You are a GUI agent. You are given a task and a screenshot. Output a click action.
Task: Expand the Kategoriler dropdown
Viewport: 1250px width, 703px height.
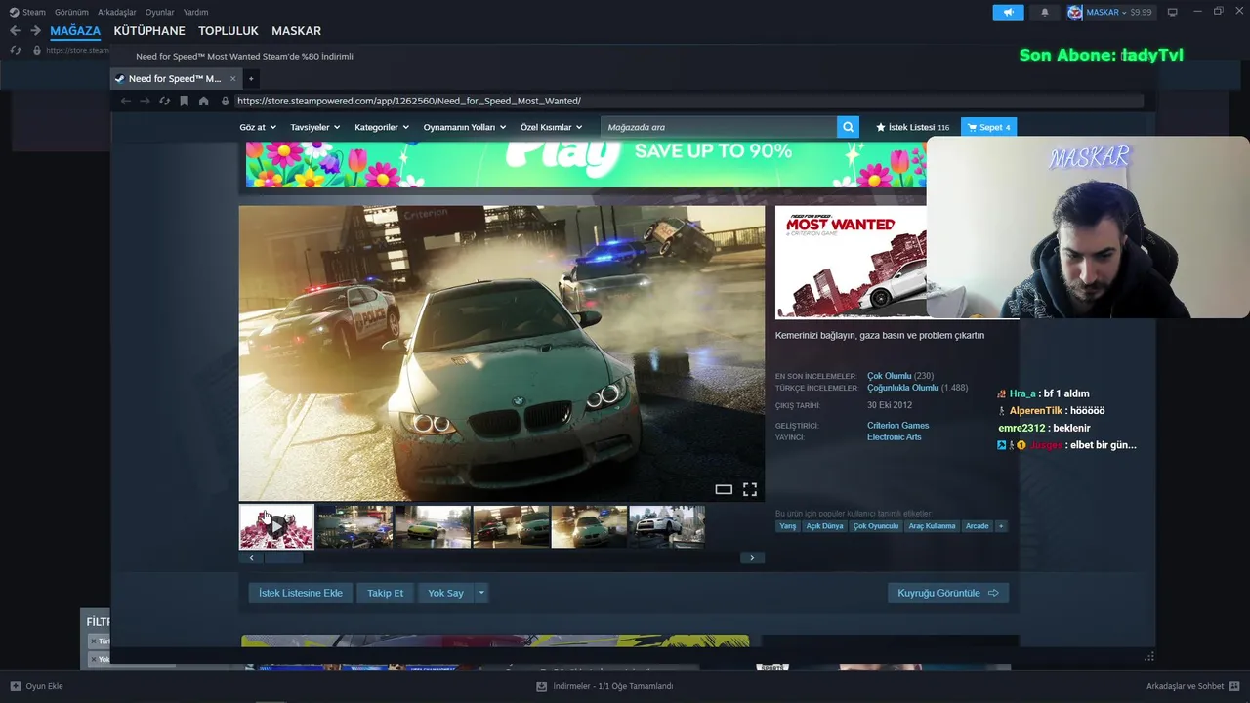(x=382, y=127)
